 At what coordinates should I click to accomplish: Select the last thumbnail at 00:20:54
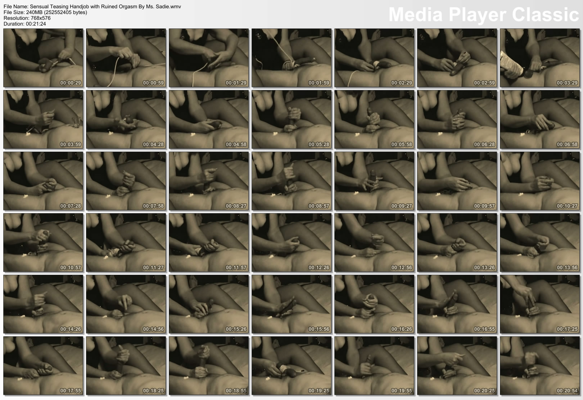tap(540, 366)
